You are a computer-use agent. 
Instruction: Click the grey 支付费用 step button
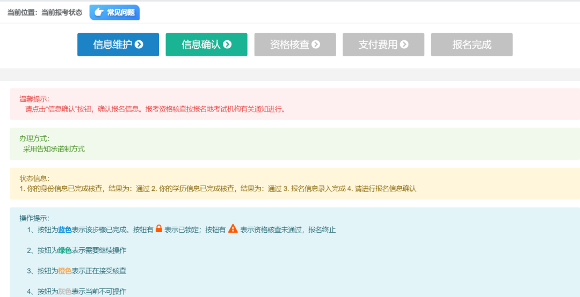click(x=383, y=44)
